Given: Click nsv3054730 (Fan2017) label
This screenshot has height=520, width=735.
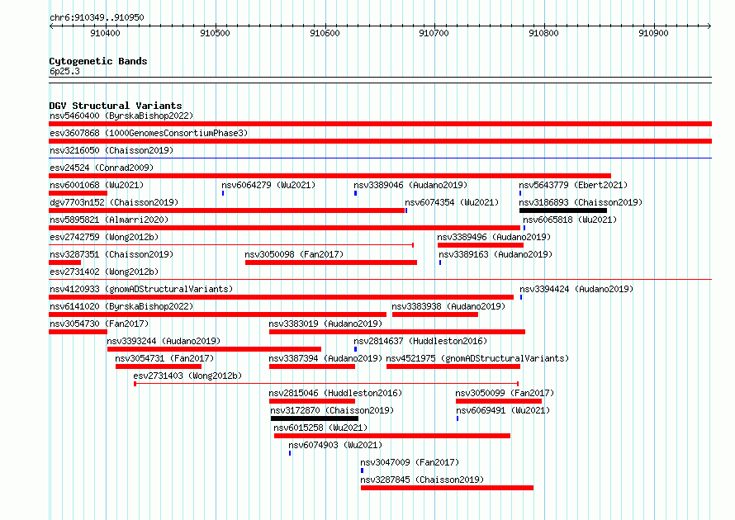Looking at the screenshot, I should (99, 324).
